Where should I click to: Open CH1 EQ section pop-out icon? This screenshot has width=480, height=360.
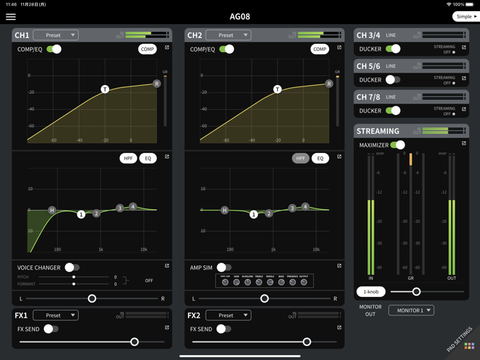point(167,156)
